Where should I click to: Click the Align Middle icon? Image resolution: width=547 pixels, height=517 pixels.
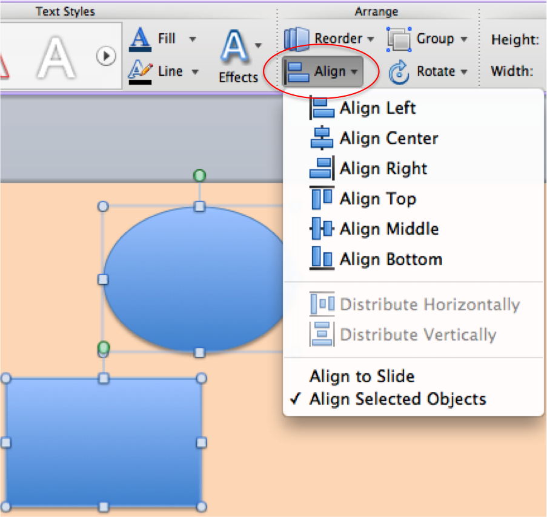click(x=322, y=229)
